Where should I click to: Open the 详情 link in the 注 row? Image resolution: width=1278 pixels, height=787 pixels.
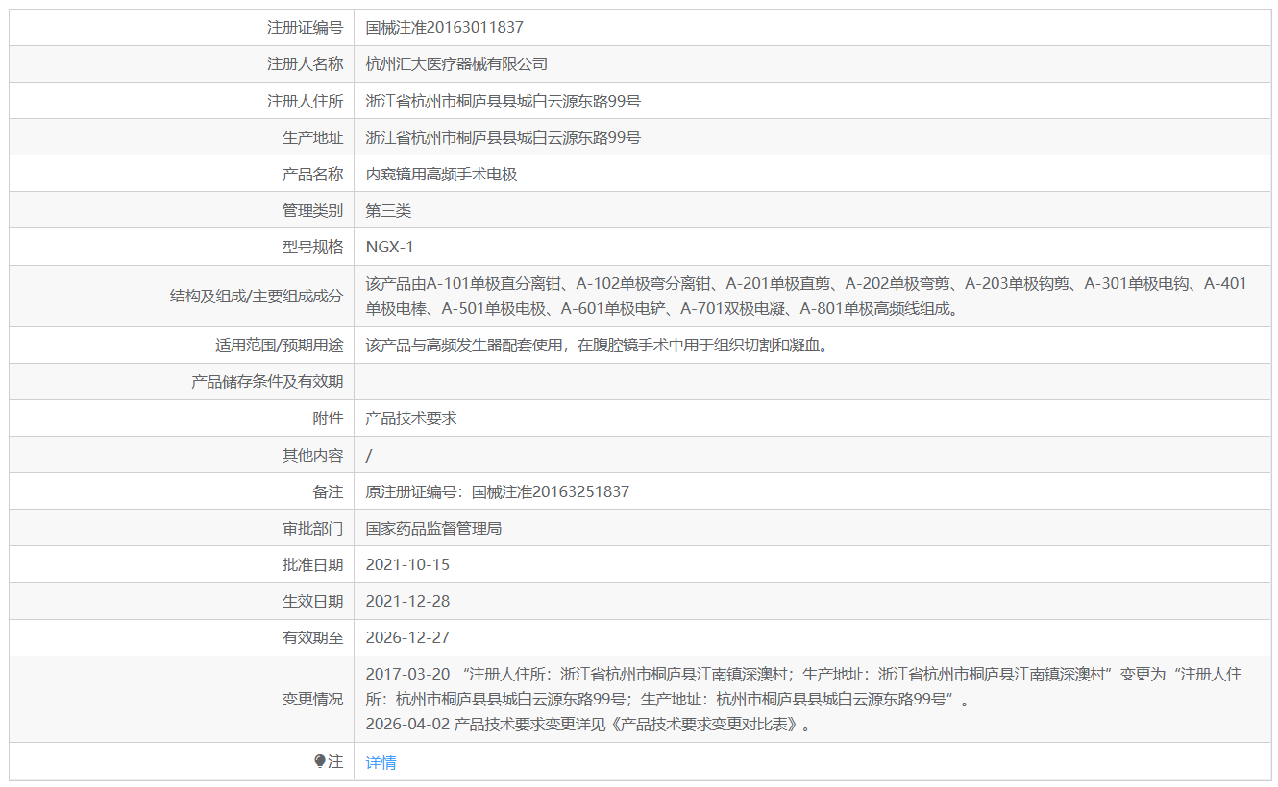tap(381, 762)
